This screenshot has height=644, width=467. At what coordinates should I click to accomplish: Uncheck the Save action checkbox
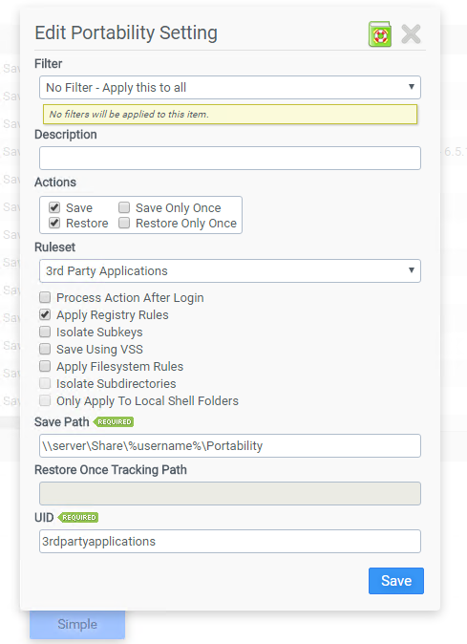point(54,207)
